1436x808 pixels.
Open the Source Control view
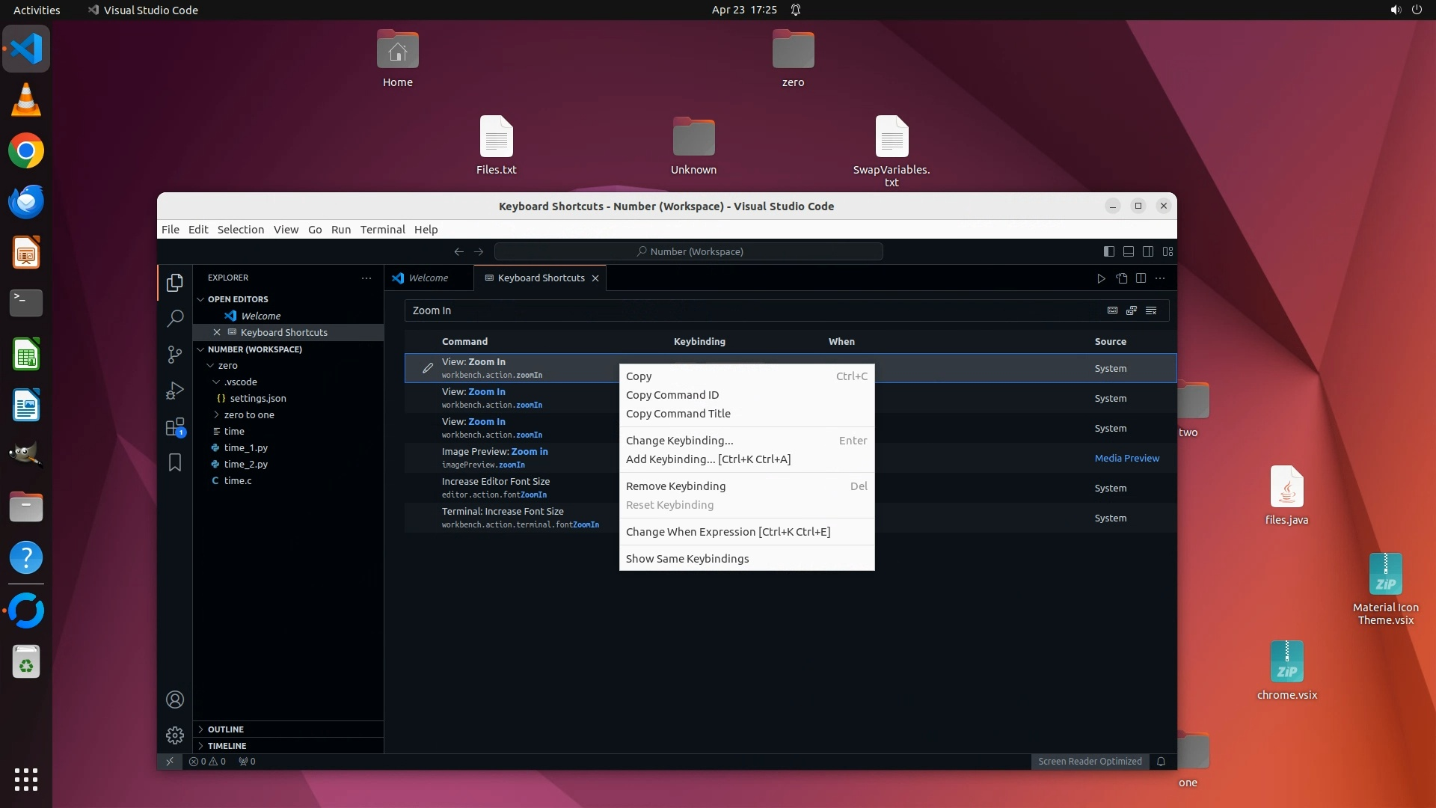174,354
